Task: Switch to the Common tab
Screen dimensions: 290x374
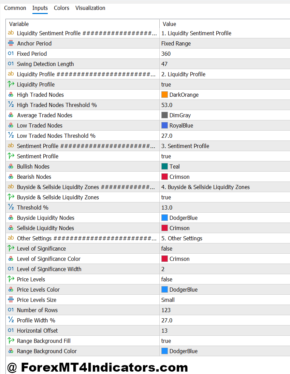Action: pyautogui.click(x=15, y=8)
